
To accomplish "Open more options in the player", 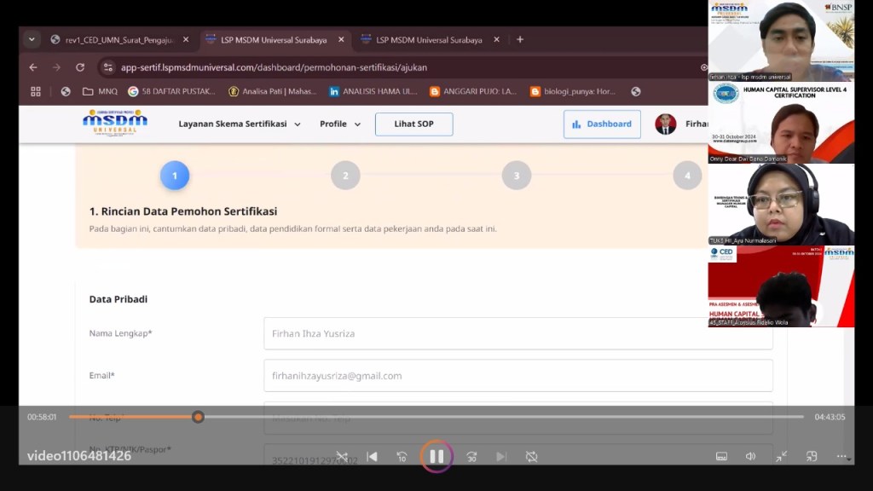I will coord(841,457).
